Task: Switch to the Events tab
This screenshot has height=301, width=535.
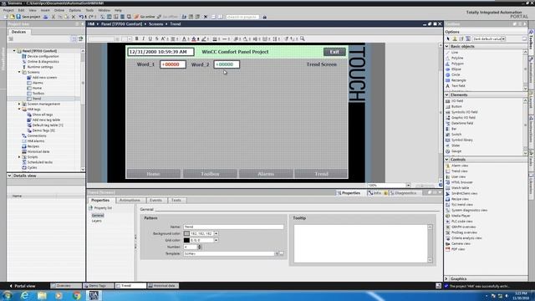Action: (156, 201)
